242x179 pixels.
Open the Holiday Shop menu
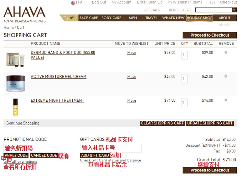(199, 18)
